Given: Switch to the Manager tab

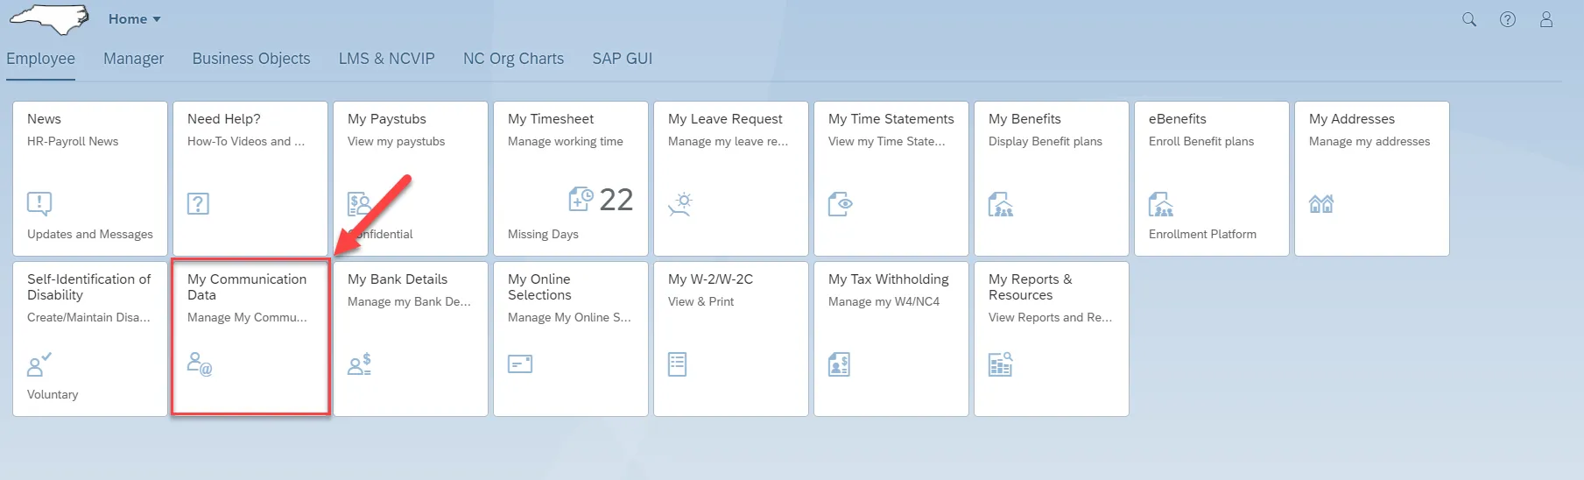Looking at the screenshot, I should click(x=133, y=59).
